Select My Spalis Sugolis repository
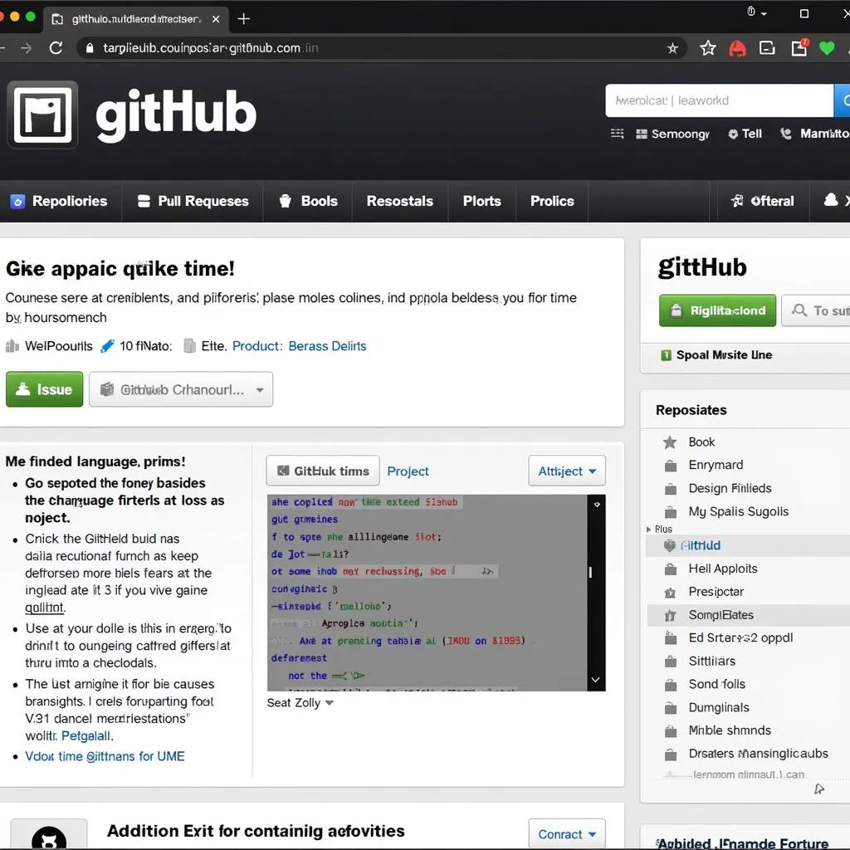The width and height of the screenshot is (850, 850). (738, 511)
